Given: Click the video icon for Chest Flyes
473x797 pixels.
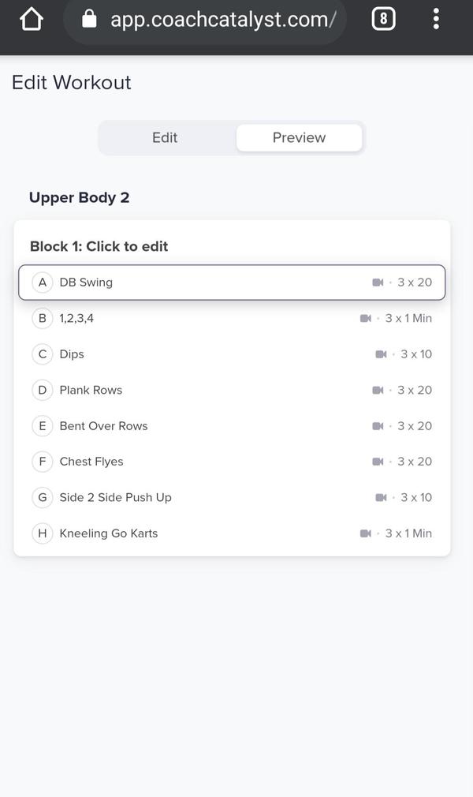Looking at the screenshot, I should [378, 462].
